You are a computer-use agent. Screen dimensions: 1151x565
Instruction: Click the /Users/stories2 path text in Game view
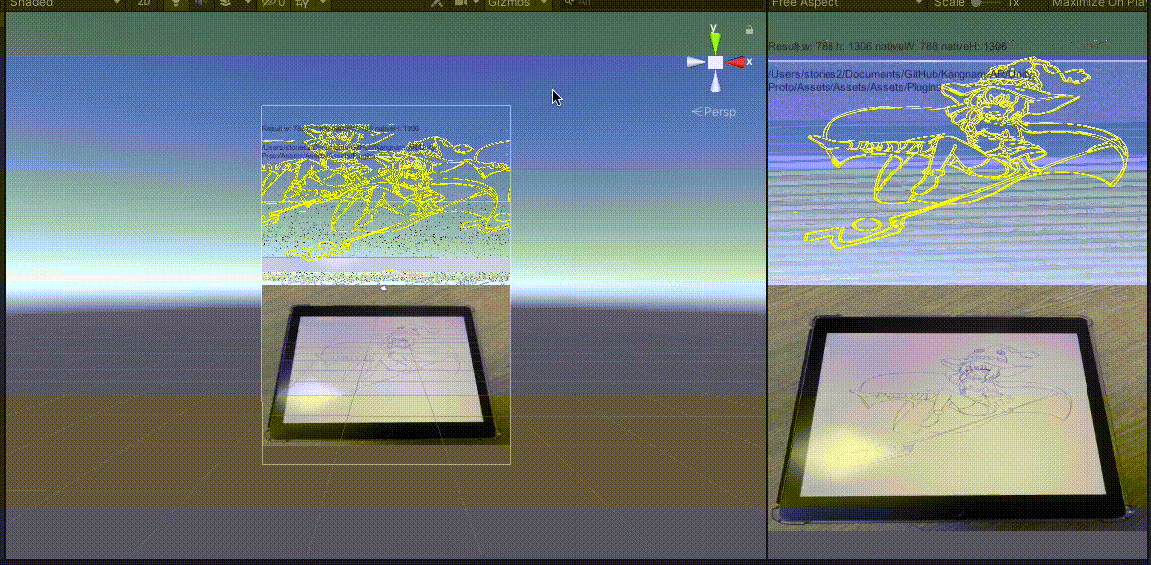(899, 80)
